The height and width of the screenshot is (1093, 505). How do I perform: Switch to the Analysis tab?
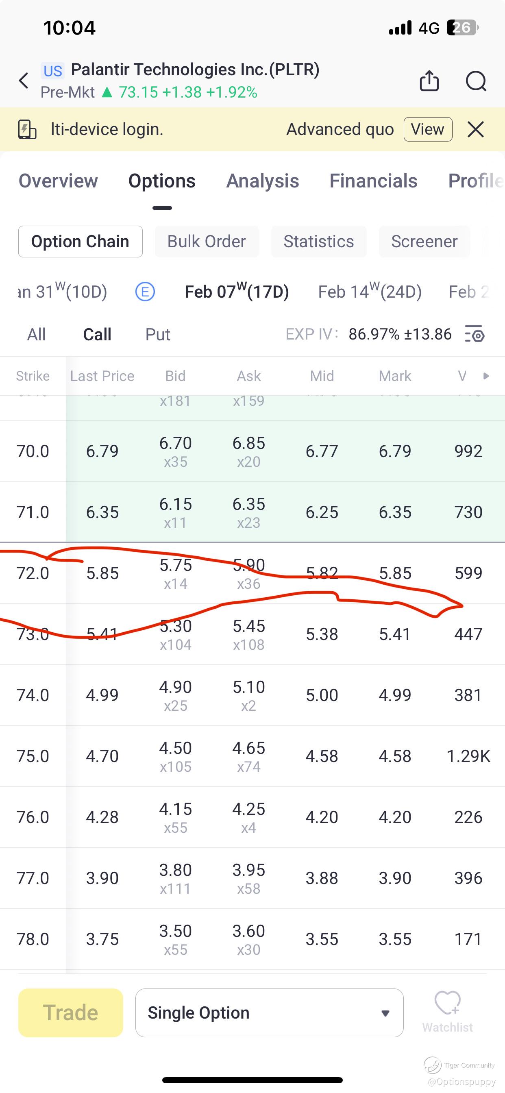click(263, 181)
